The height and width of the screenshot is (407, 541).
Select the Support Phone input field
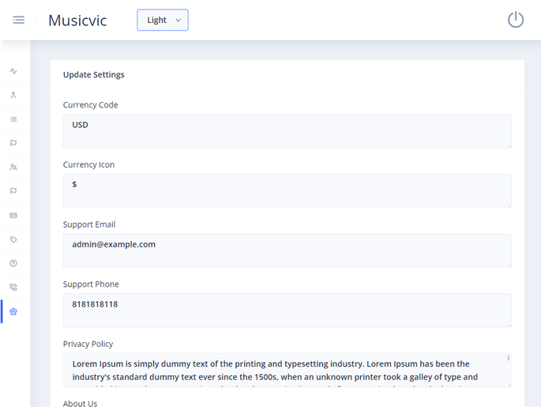287,310
